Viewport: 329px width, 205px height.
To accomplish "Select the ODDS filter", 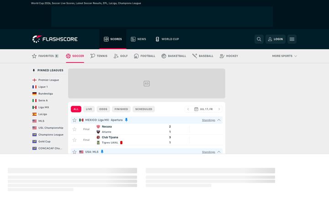I will tap(103, 109).
